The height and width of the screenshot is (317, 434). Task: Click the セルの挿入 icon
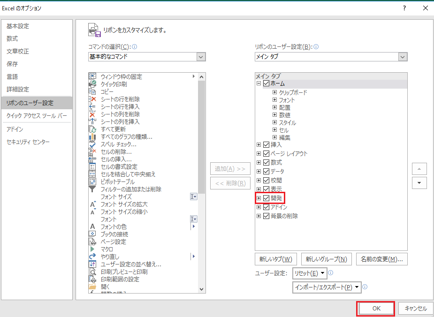click(92, 159)
